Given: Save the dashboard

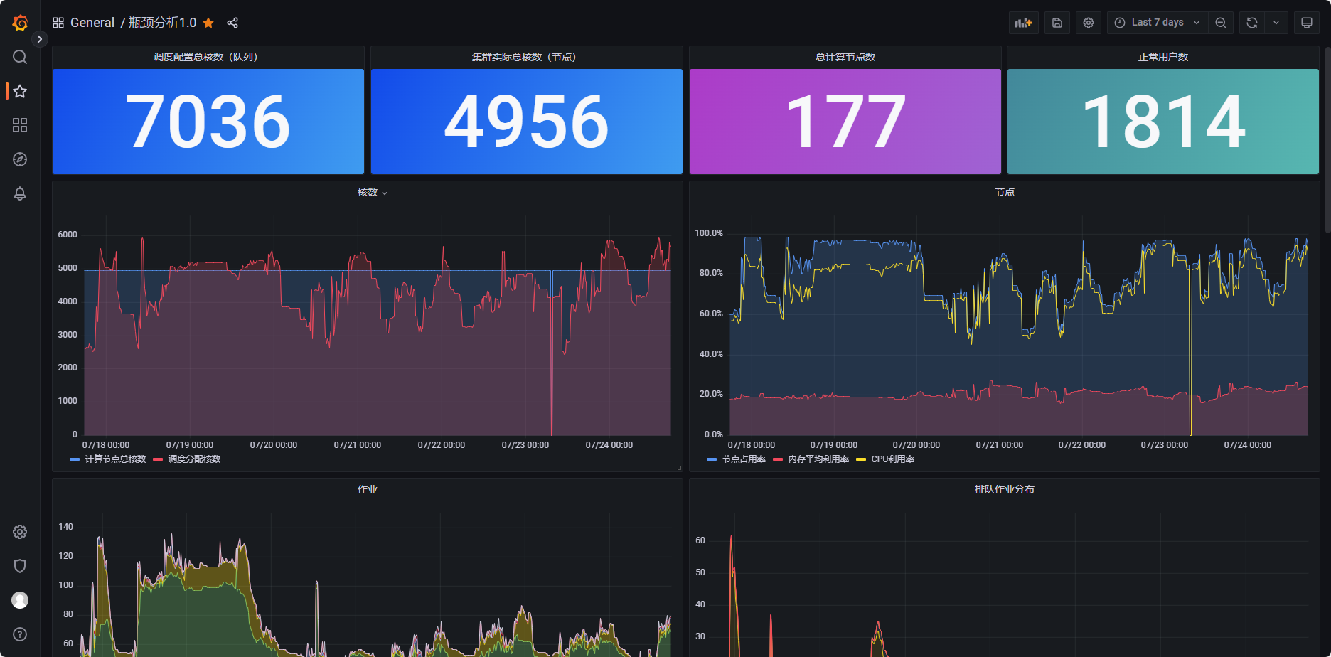Looking at the screenshot, I should (1057, 23).
